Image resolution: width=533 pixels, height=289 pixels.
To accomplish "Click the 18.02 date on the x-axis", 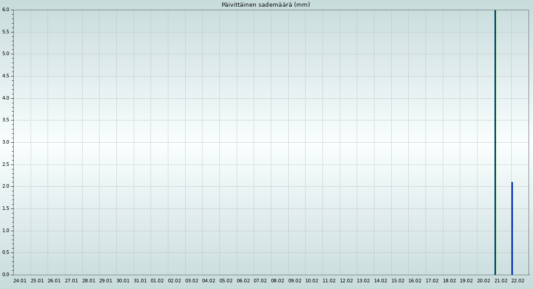I will pos(449,281).
